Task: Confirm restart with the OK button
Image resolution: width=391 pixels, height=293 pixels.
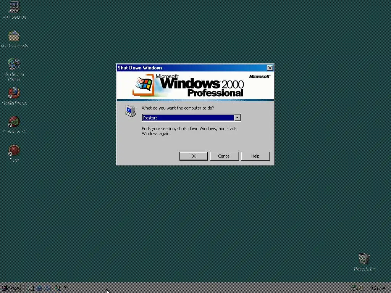Action: (194, 156)
